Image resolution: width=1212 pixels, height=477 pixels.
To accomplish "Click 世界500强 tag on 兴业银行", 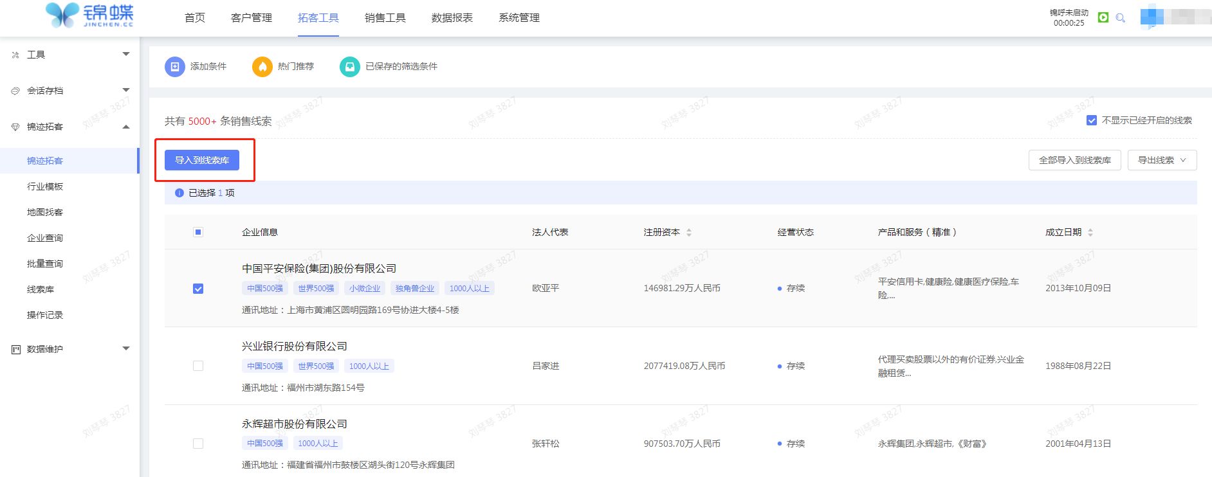I will pyautogui.click(x=316, y=366).
